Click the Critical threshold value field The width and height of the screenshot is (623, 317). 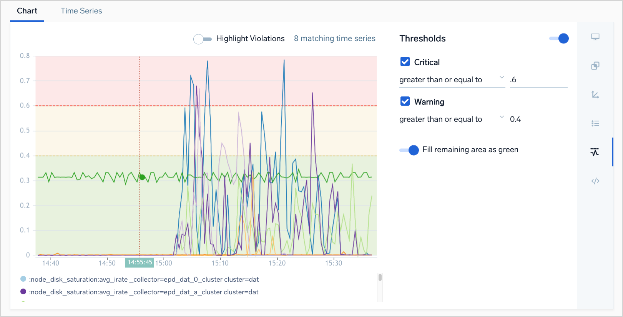538,80
